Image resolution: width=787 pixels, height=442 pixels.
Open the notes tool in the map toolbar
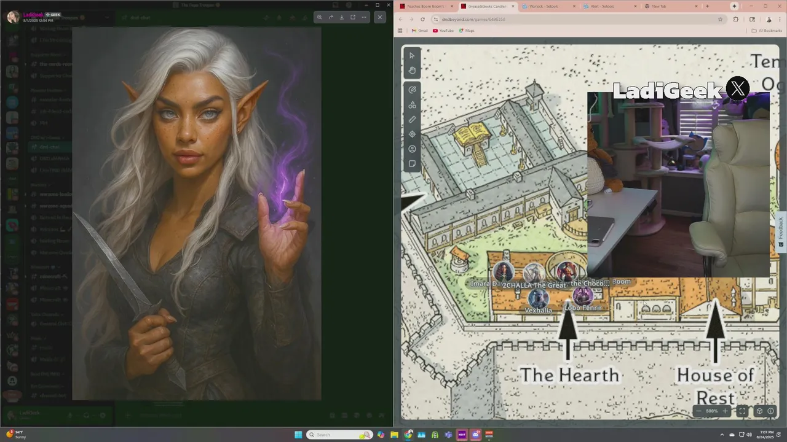point(412,164)
